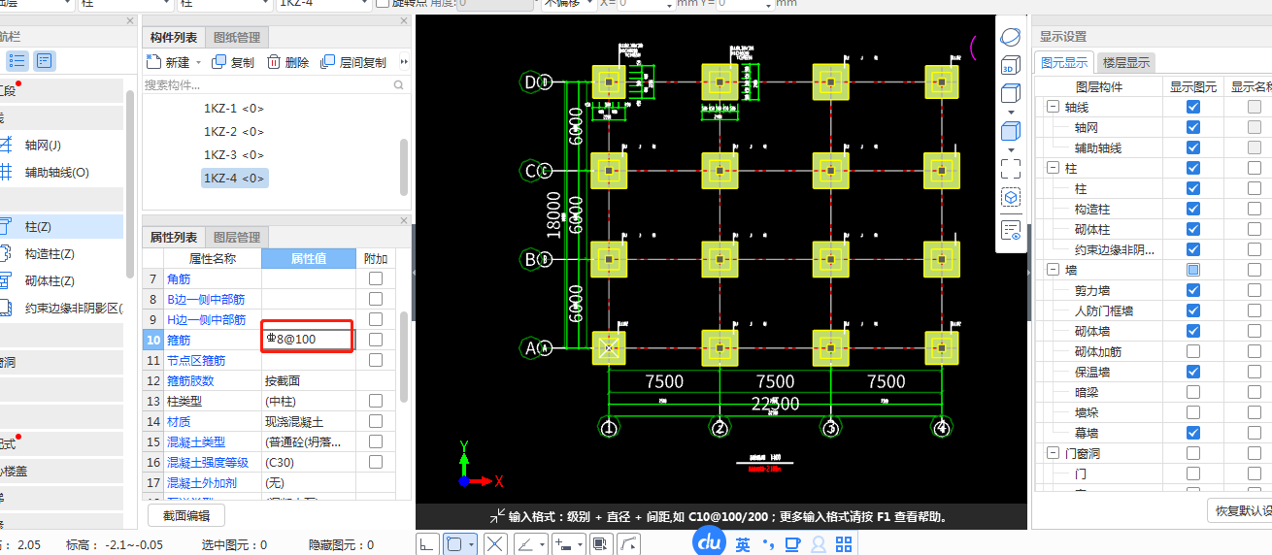Switch to 构件列表 tab
Viewport: 1272px width, 555px height.
pyautogui.click(x=174, y=38)
